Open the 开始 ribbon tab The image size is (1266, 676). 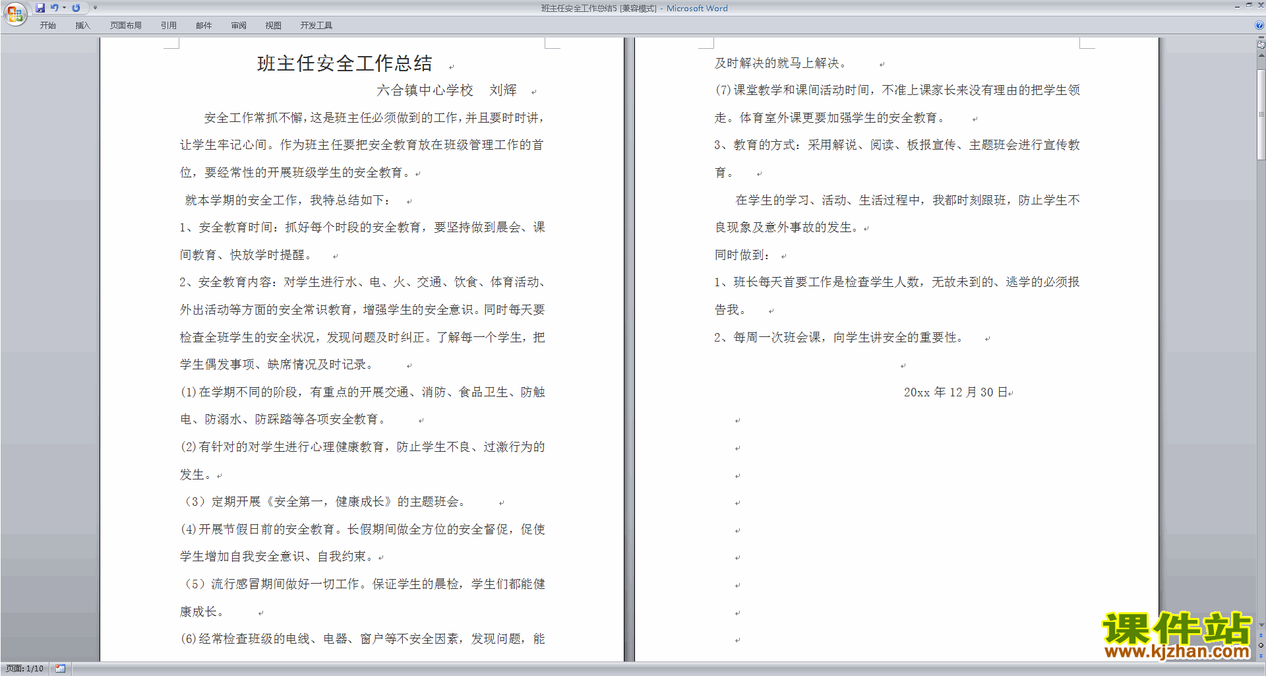(x=48, y=26)
